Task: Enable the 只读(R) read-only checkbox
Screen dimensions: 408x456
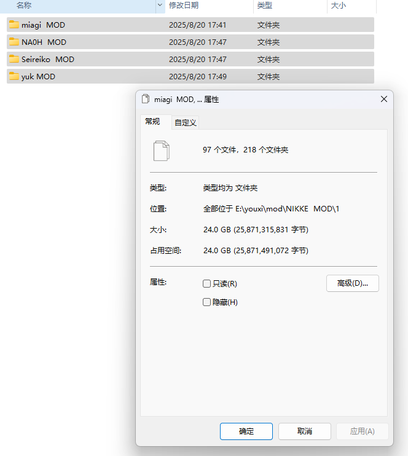Action: pos(207,284)
